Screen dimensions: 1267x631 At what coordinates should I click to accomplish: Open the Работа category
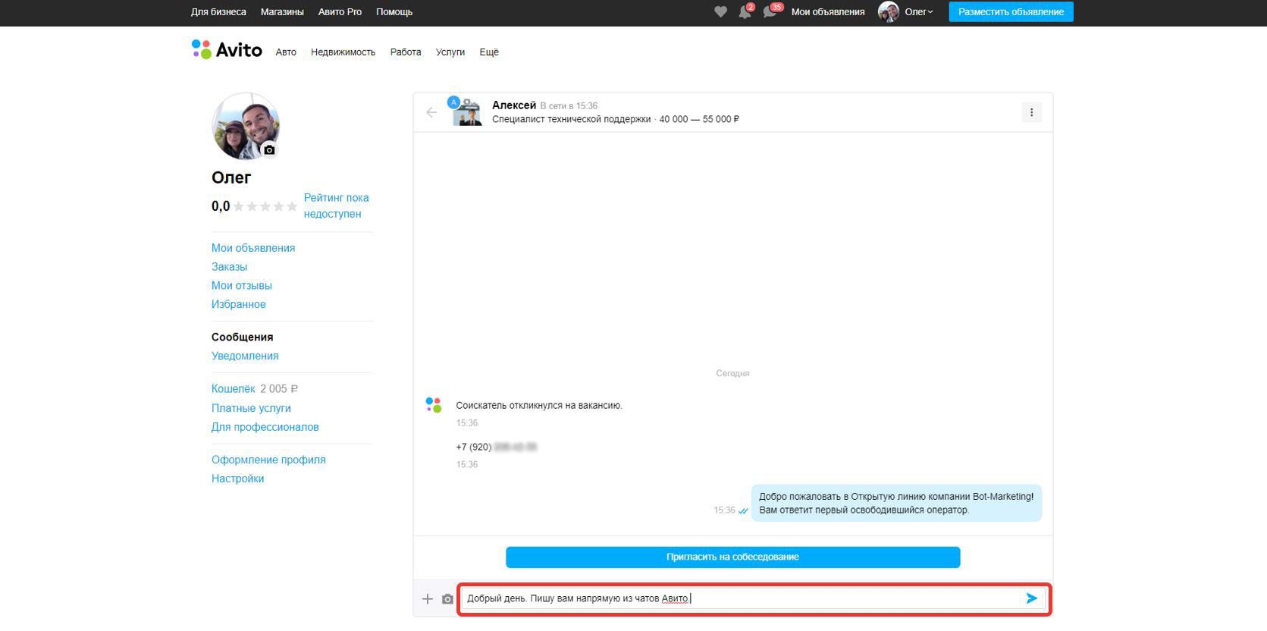click(x=406, y=52)
